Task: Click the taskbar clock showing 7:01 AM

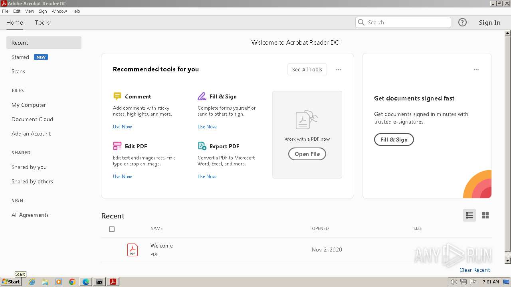Action: [491, 282]
